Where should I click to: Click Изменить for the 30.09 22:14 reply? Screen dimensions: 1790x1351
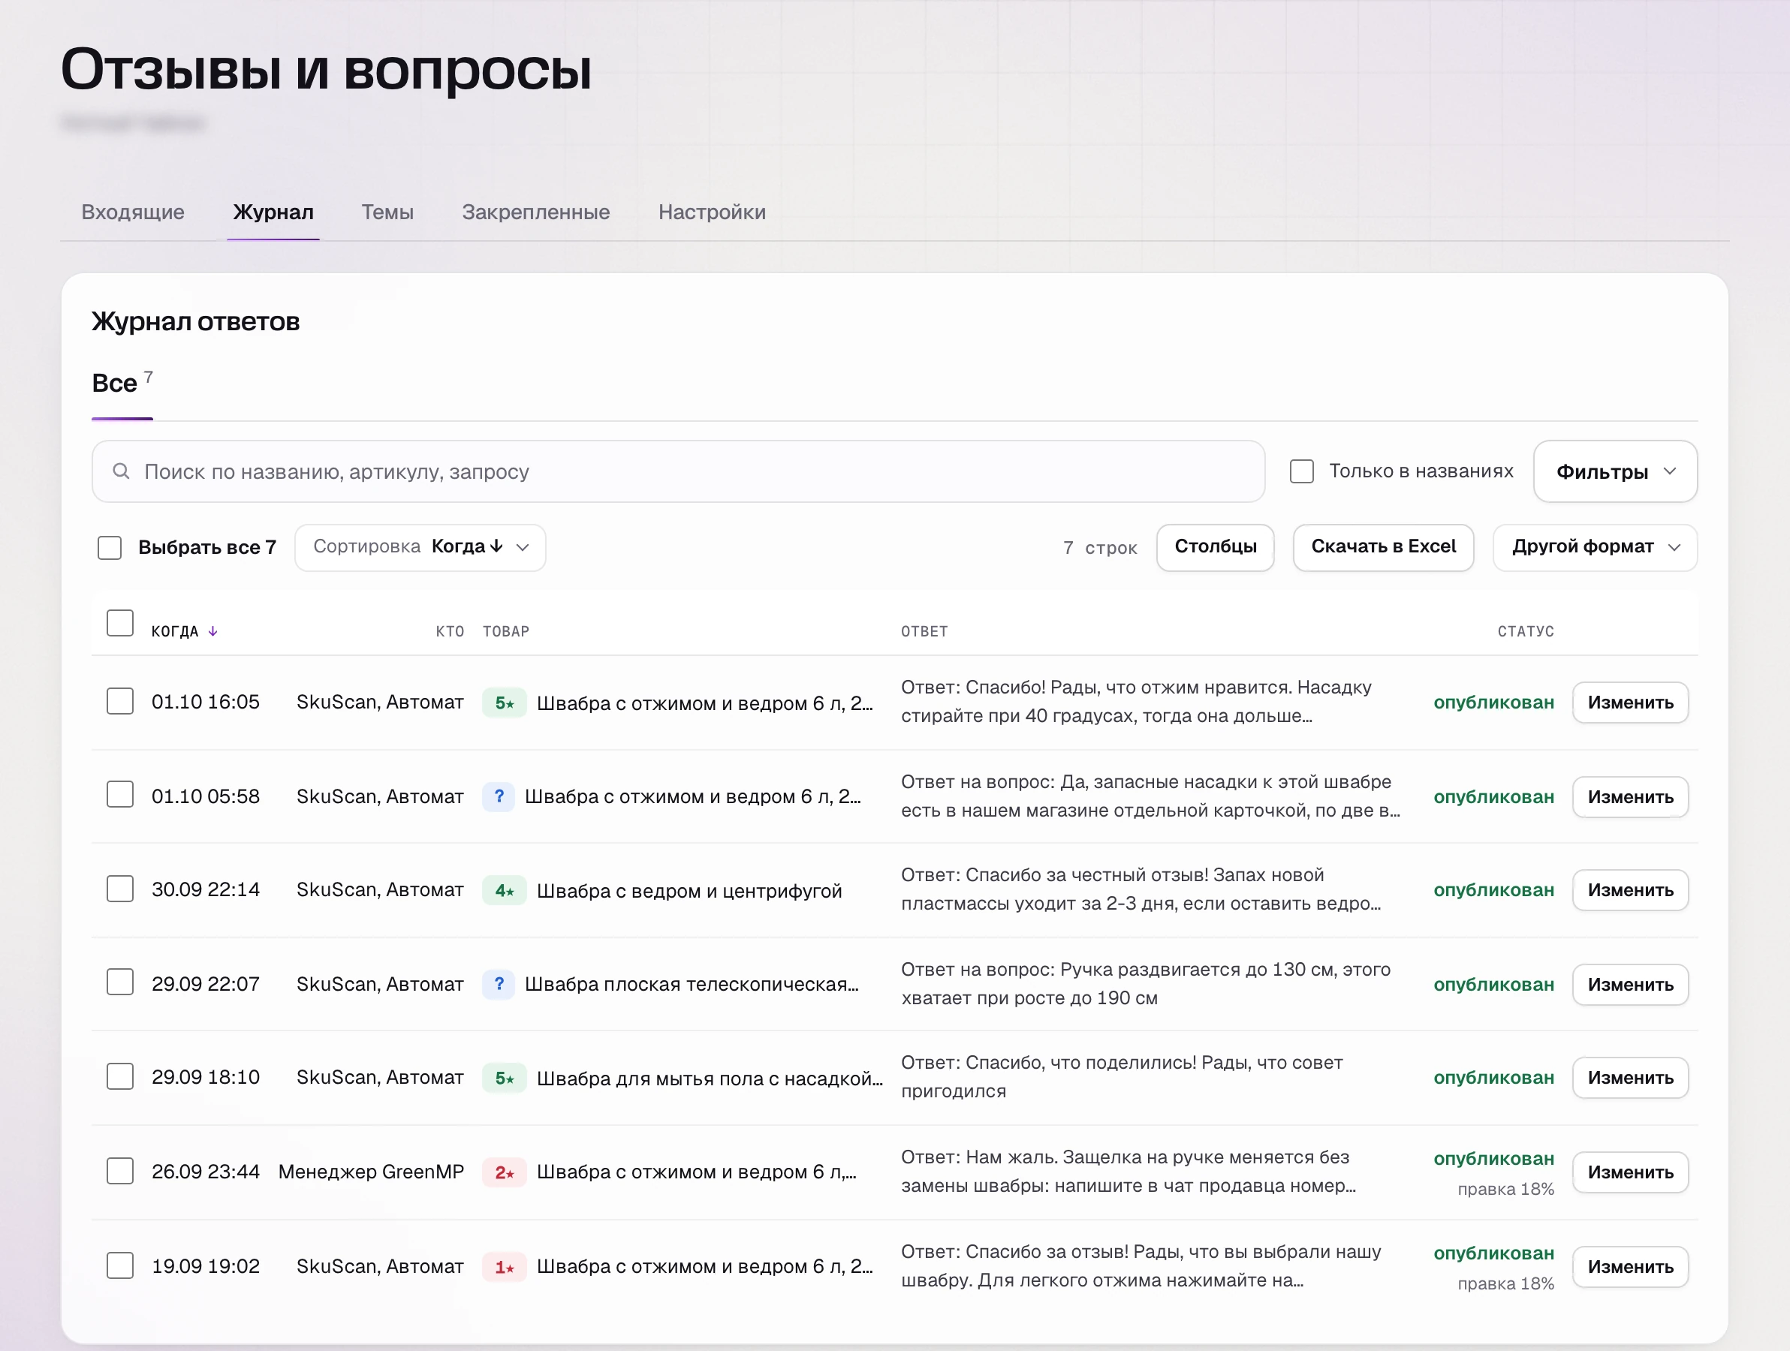click(1630, 891)
